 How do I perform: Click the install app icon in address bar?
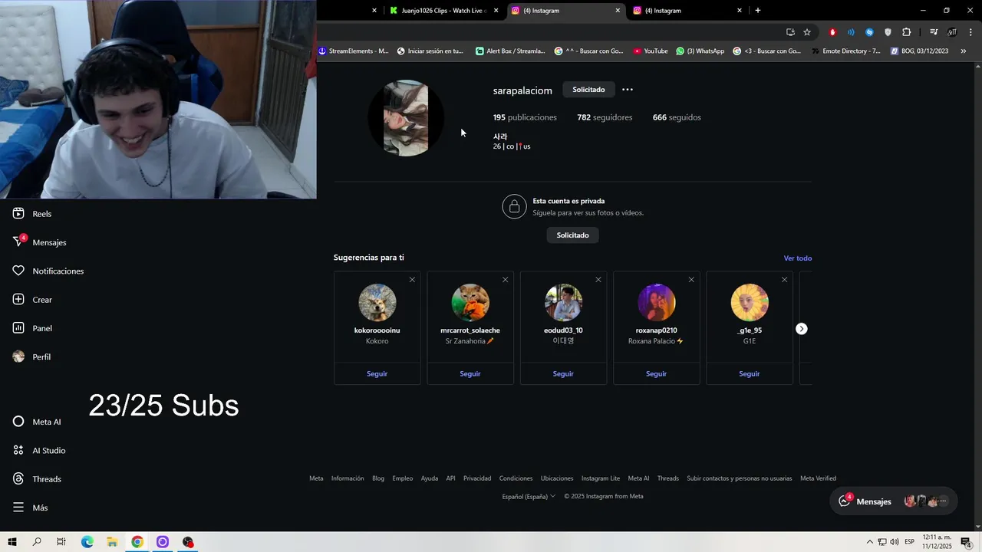coord(790,32)
